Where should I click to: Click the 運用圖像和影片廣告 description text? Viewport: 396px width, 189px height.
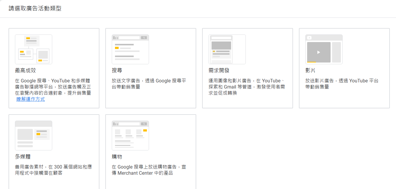click(x=247, y=87)
